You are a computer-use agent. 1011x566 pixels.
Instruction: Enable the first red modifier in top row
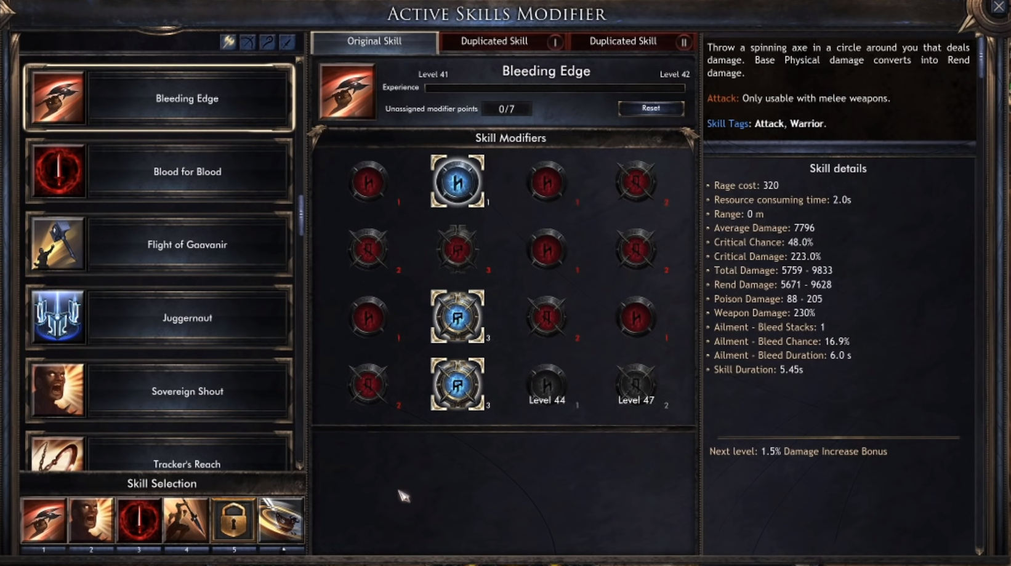point(368,181)
